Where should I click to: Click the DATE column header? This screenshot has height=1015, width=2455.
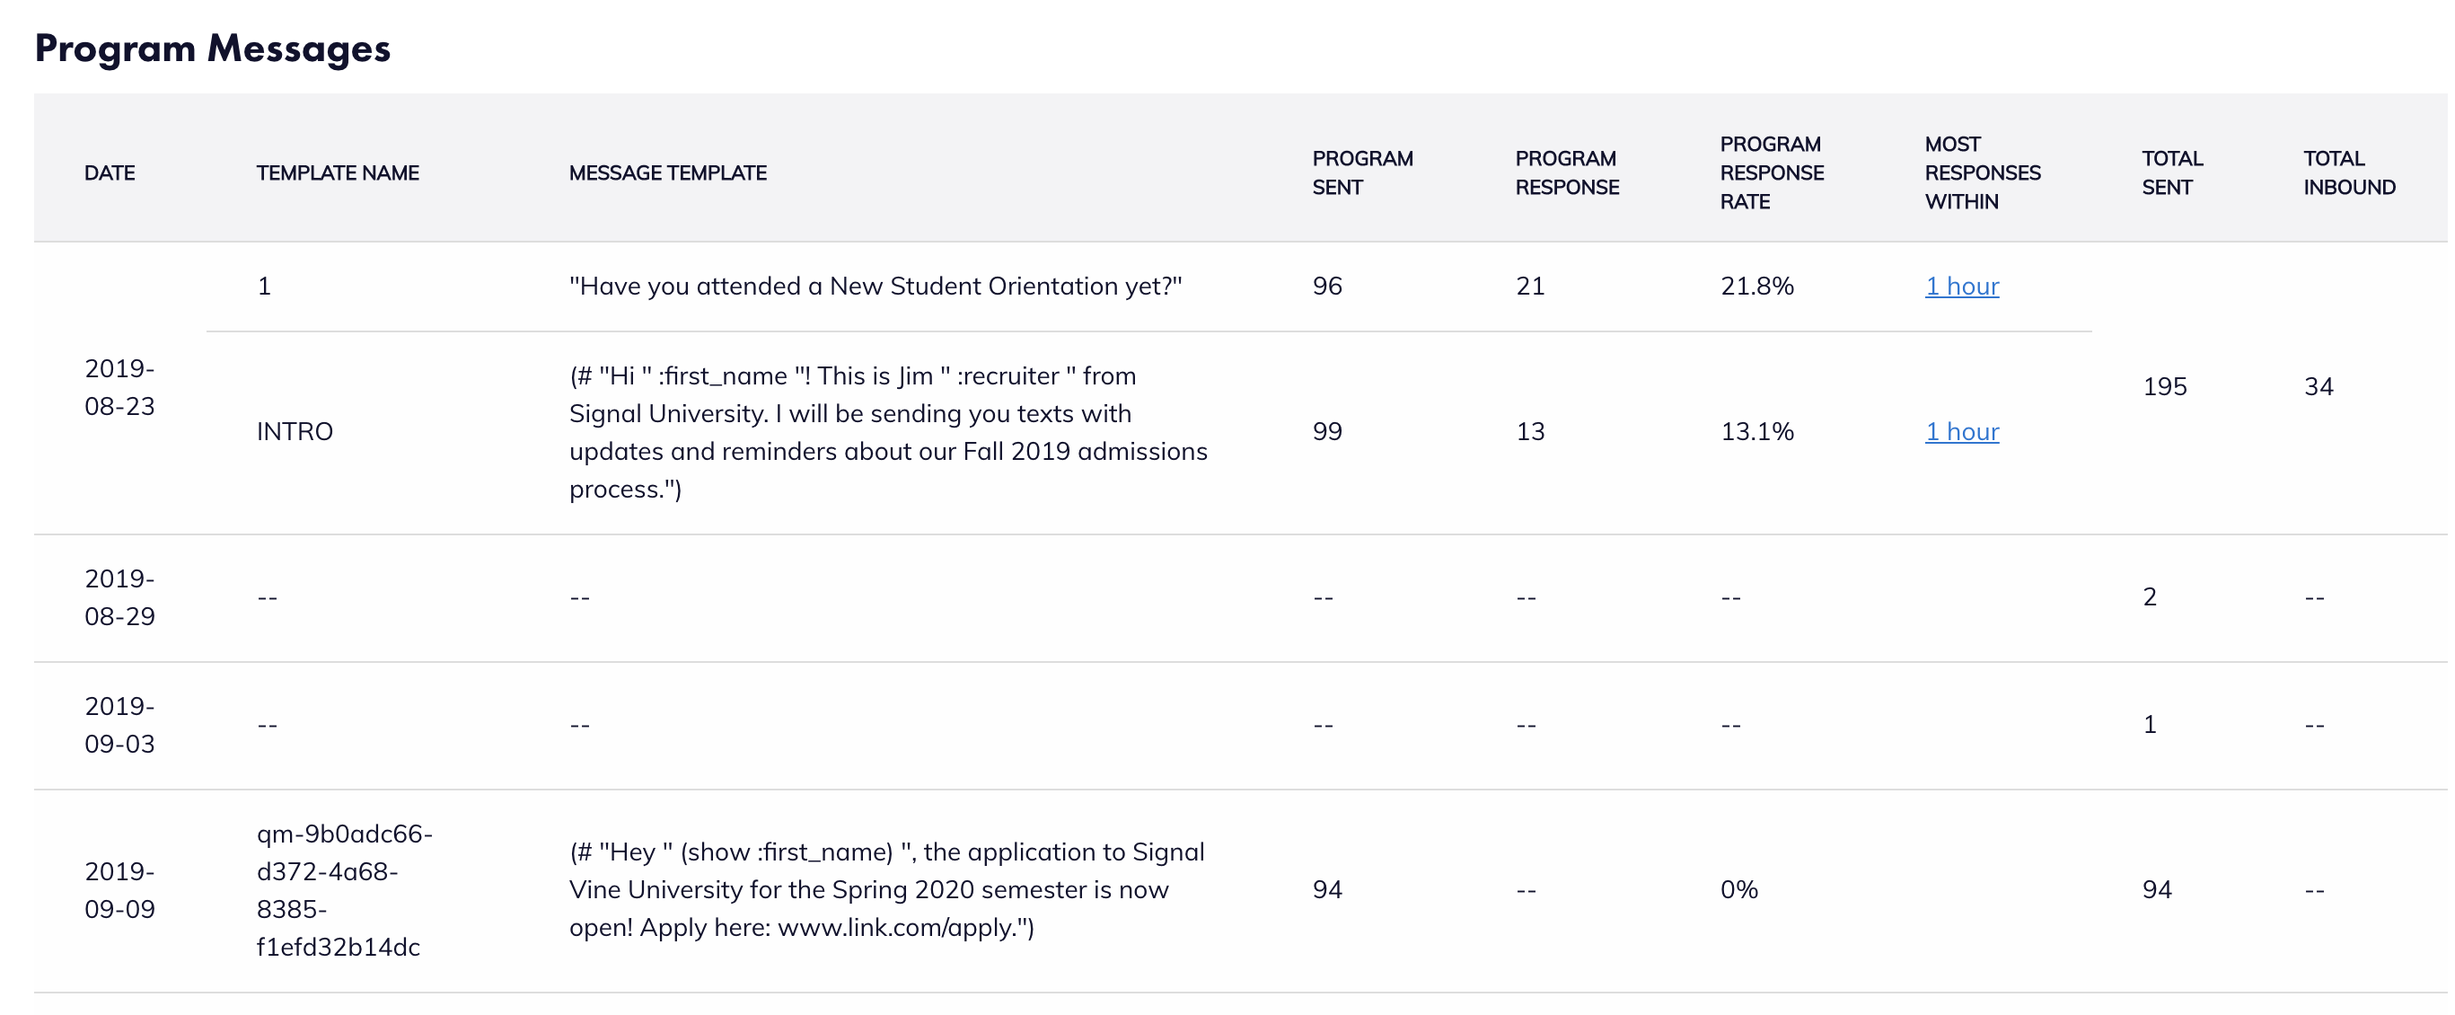[x=109, y=172]
